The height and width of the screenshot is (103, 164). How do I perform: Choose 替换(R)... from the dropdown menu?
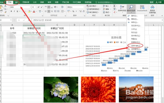pos(136,19)
